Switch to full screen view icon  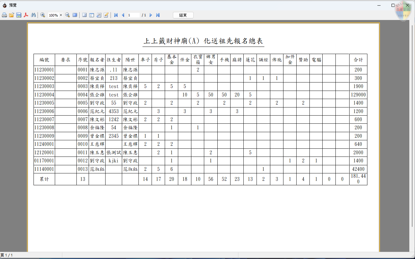coord(75,15)
